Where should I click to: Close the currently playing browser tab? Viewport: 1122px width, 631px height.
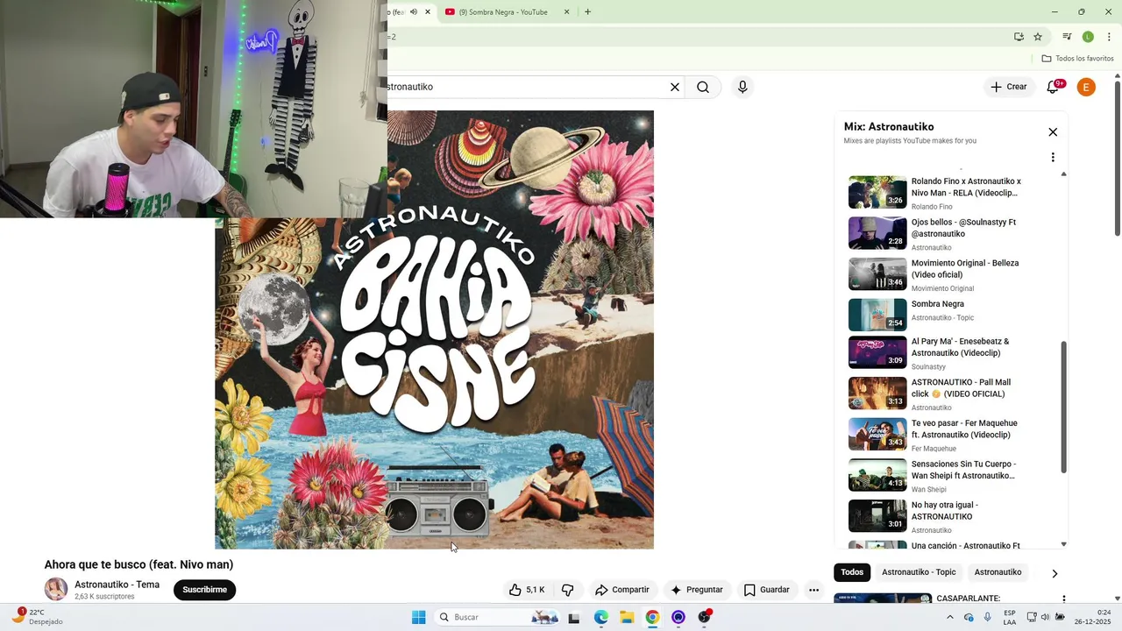[428, 12]
